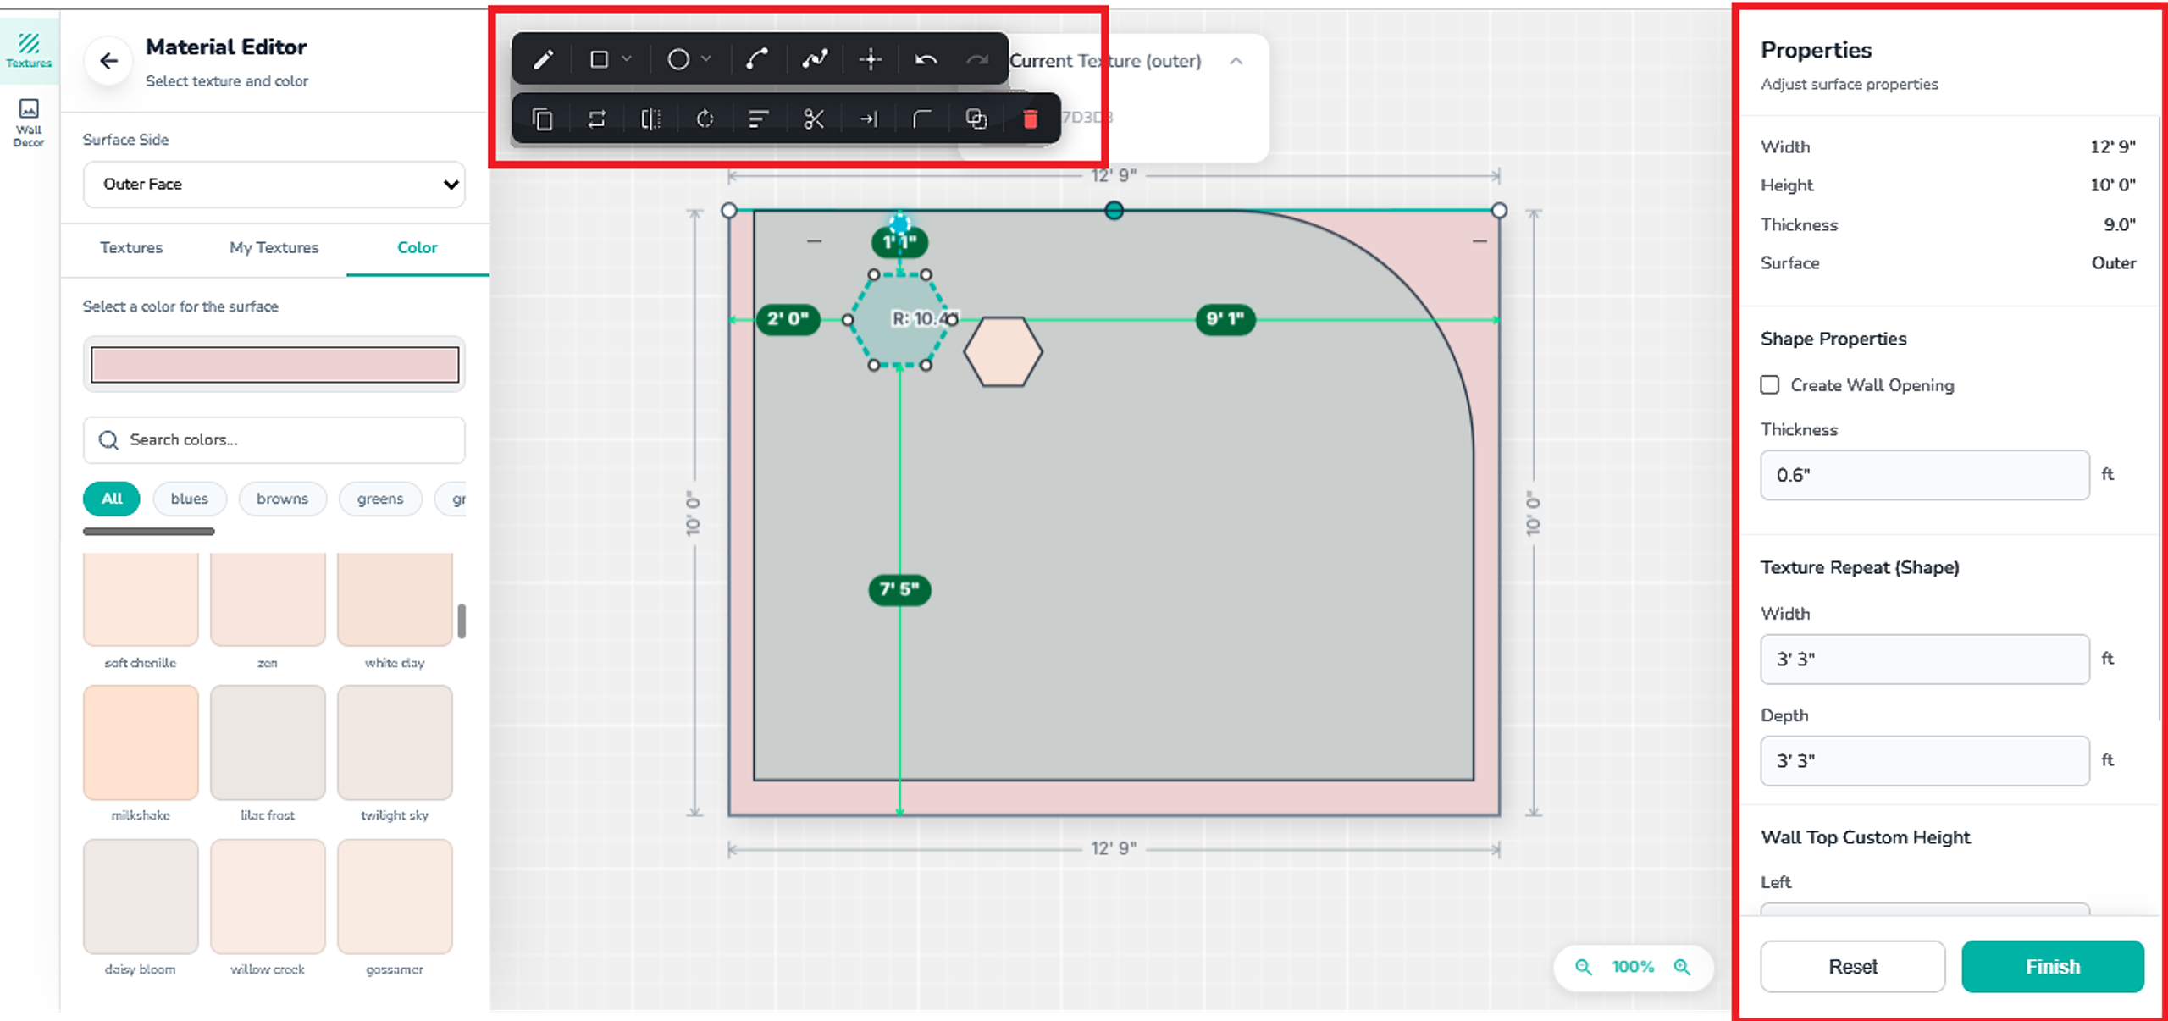This screenshot has height=1021, width=2168.
Task: Open the rectangle shape options arrow
Action: pos(627,58)
